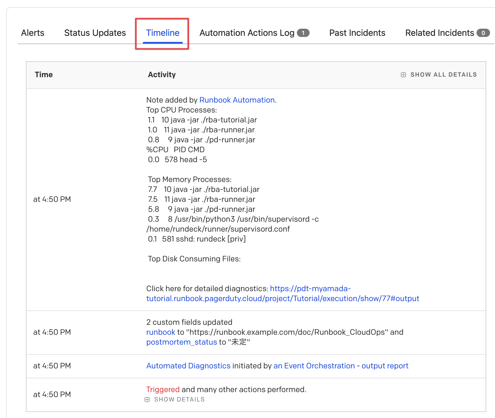Click the 'Top Disk Consuming Files:' text
The height and width of the screenshot is (418, 495).
click(x=194, y=259)
